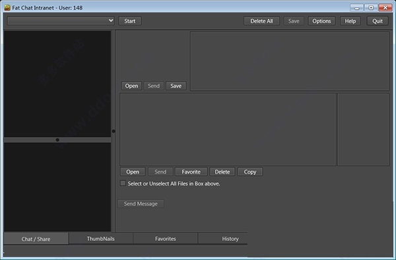Click the narrow box right of file list
The height and width of the screenshot is (260, 396).
364,129
